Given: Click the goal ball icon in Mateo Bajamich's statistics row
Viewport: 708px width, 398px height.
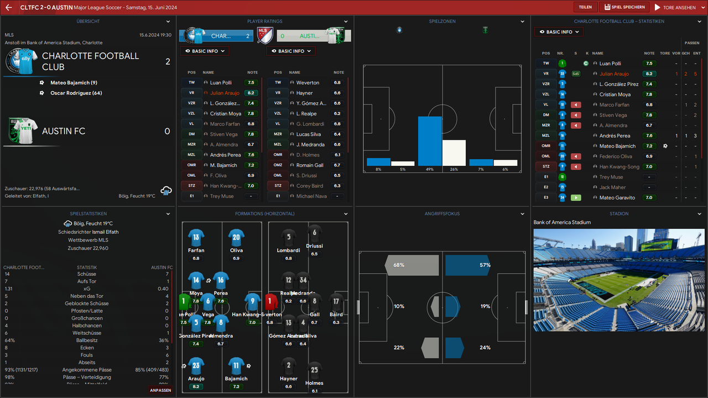Looking at the screenshot, I should tap(665, 146).
